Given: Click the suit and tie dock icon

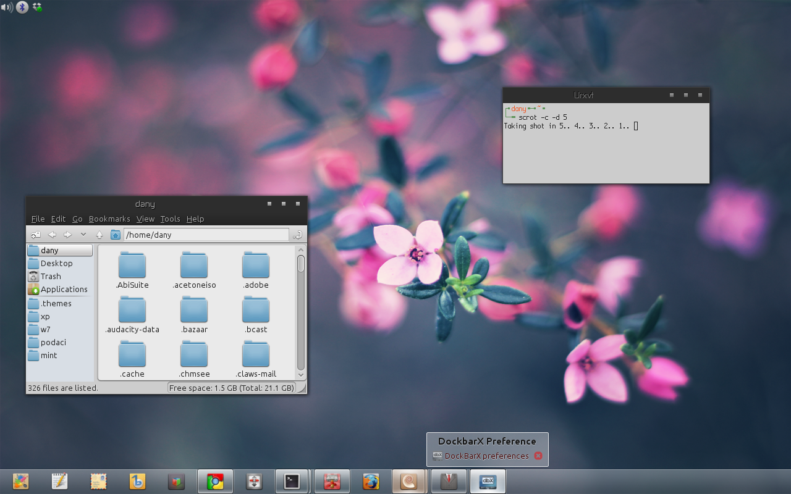Looking at the screenshot, I should point(449,482).
